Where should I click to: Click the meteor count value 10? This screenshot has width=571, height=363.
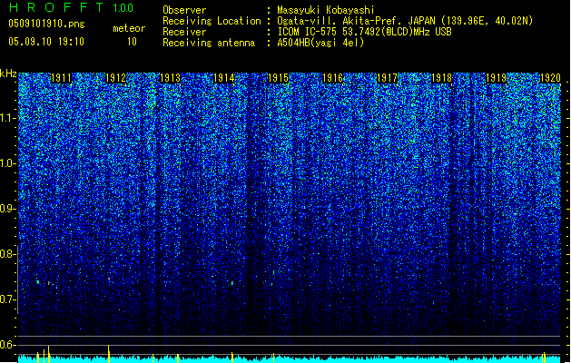(132, 42)
